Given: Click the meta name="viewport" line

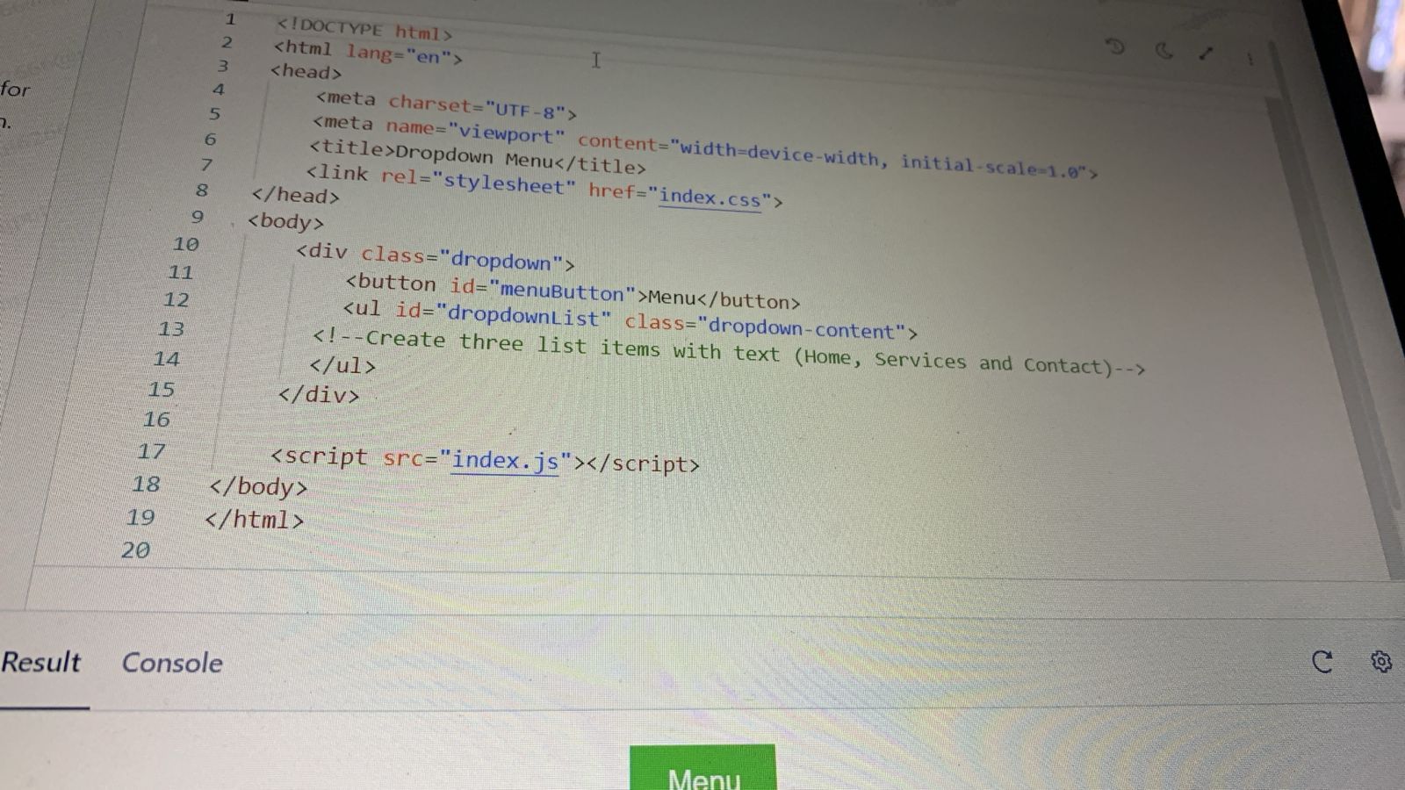Looking at the screenshot, I should (x=704, y=147).
